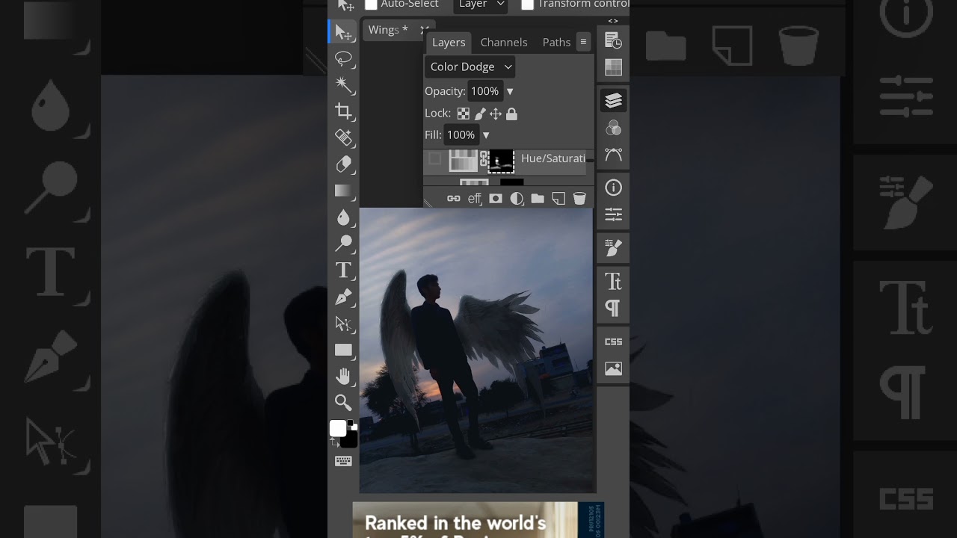
Task: Select the Eraser tool
Action: [344, 164]
